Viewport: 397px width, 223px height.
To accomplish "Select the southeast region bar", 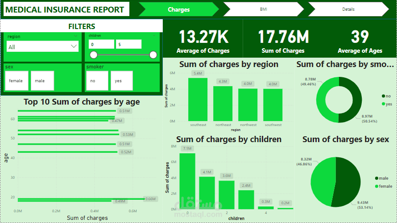I will pos(198,100).
